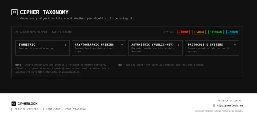This screenshot has height=116, width=257.
Task: Expand the Cryptographic Hashing arrow
Action: pos(122,45)
